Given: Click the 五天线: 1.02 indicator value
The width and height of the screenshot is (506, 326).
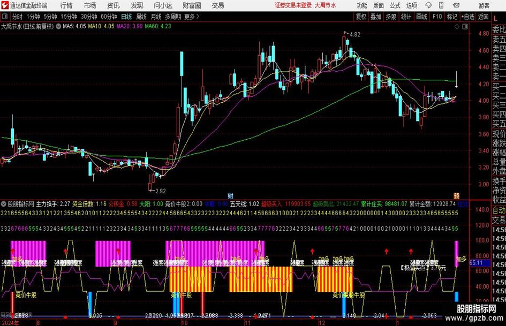Looking at the screenshot, I should (245, 204).
